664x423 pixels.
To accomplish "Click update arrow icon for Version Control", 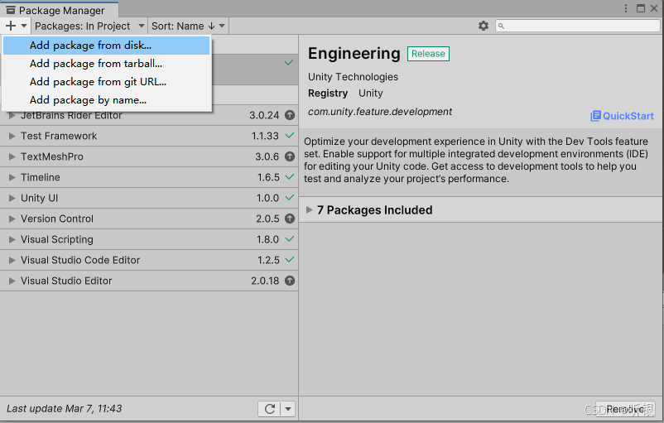I will click(x=290, y=219).
